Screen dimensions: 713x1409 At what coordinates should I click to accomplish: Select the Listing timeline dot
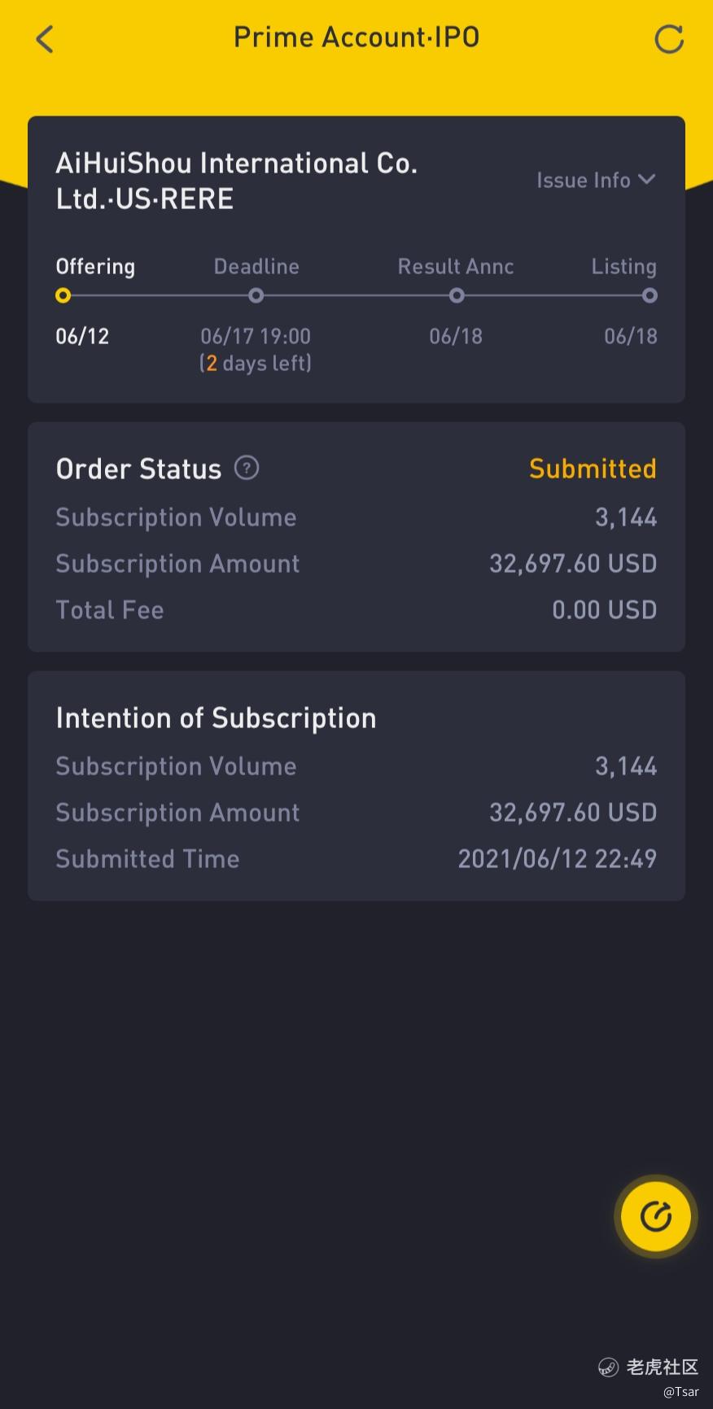(x=649, y=295)
